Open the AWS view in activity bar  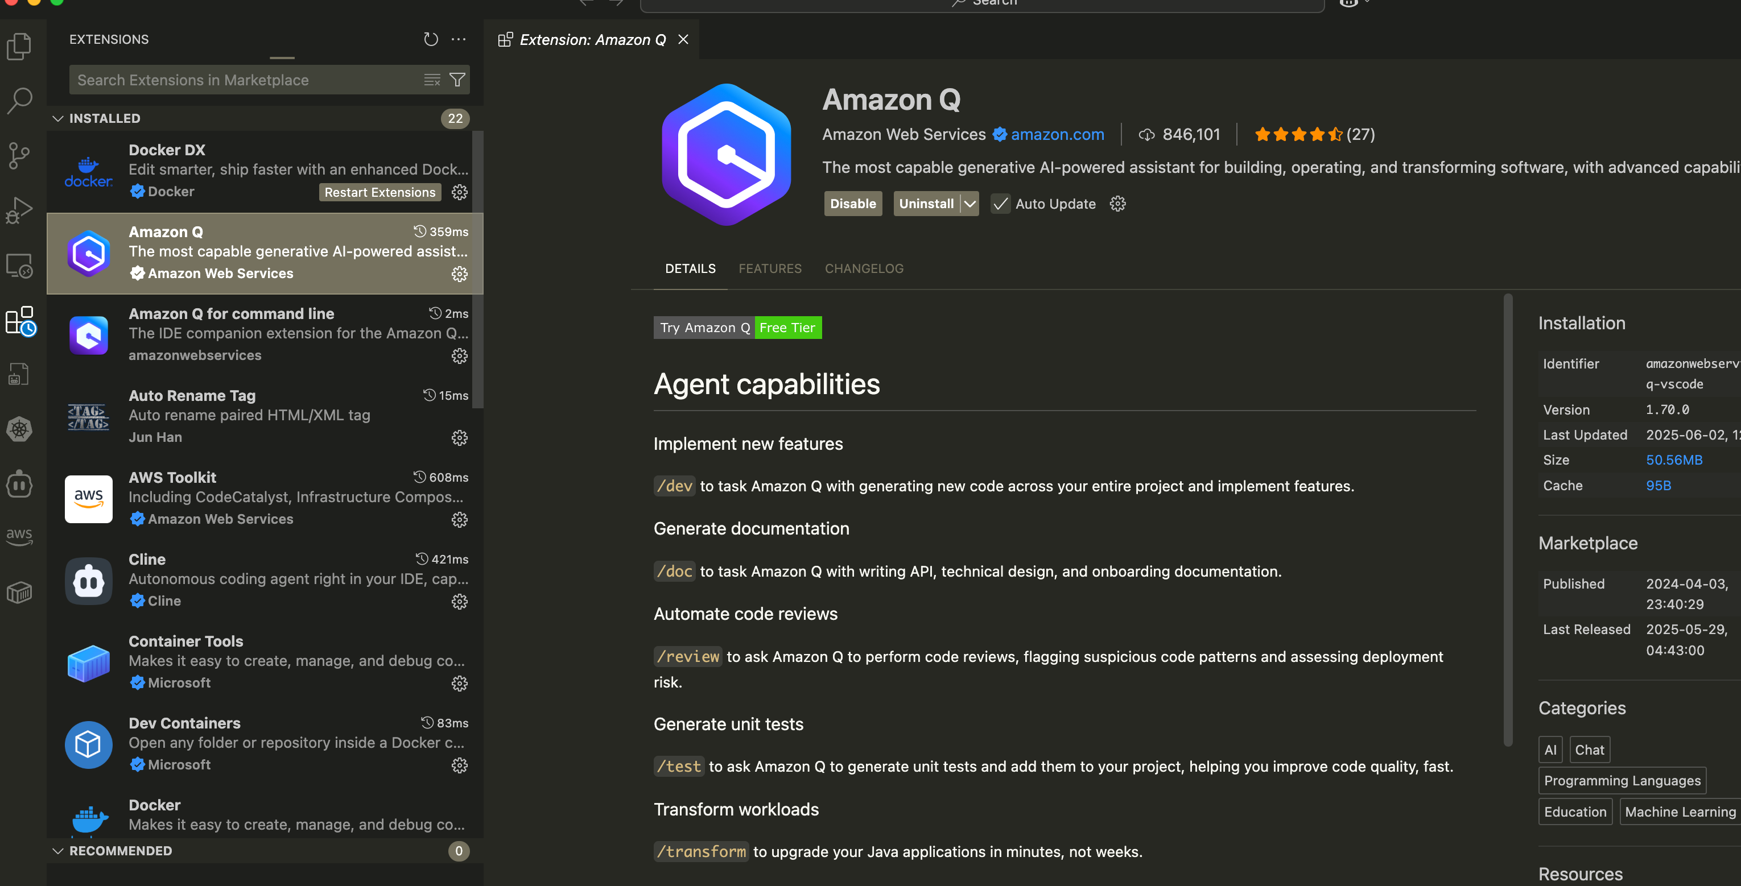pyautogui.click(x=19, y=536)
